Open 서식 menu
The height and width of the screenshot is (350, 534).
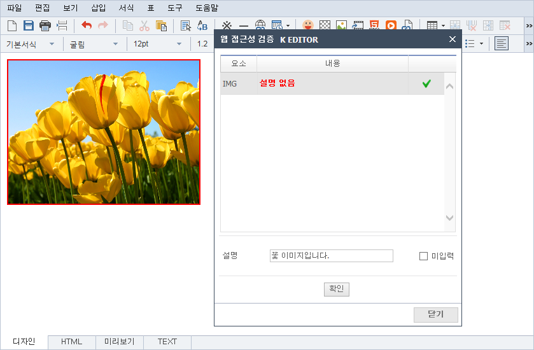pyautogui.click(x=126, y=8)
